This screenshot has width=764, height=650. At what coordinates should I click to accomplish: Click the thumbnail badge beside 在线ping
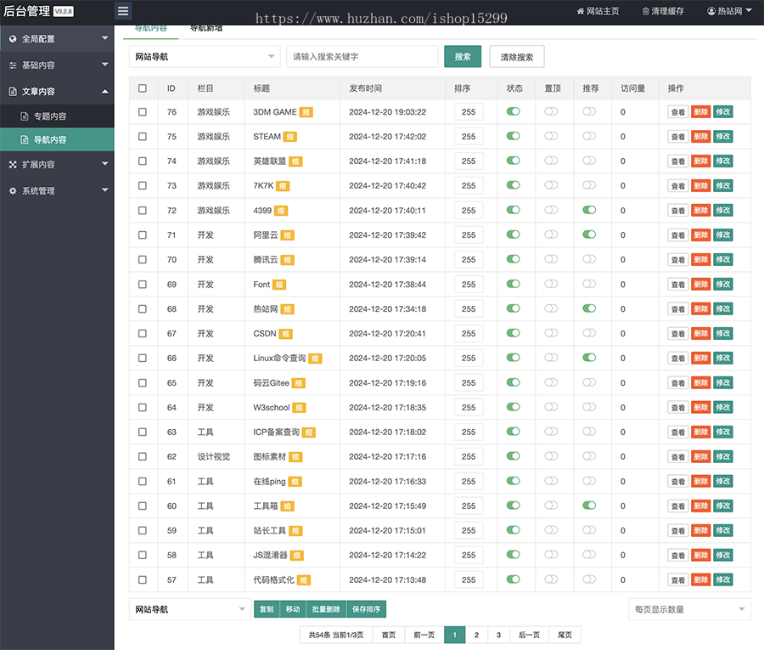point(295,482)
